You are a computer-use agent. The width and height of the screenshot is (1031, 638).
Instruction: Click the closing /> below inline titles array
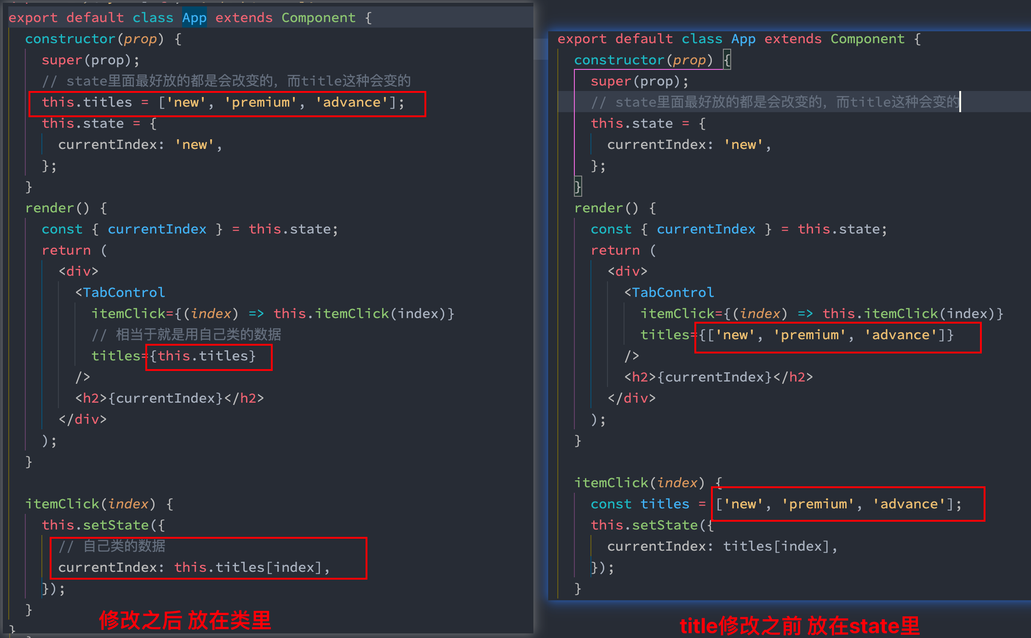[632, 356]
